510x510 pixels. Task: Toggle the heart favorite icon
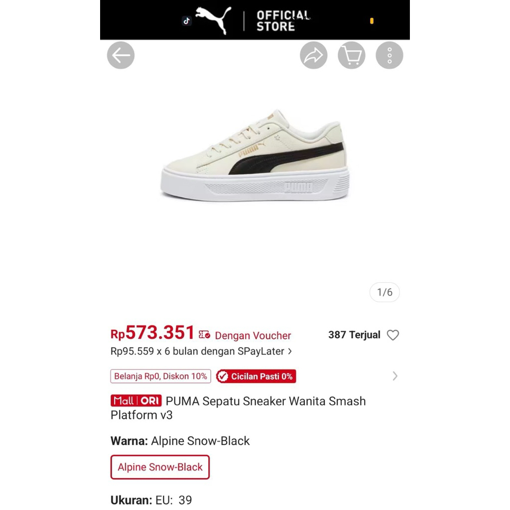tap(393, 335)
